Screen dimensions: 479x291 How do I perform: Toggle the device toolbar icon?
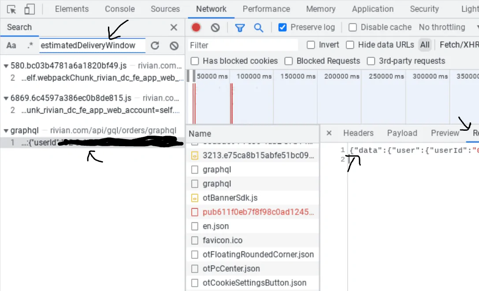point(30,9)
